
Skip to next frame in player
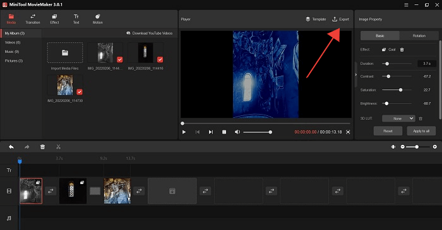pyautogui.click(x=210, y=132)
